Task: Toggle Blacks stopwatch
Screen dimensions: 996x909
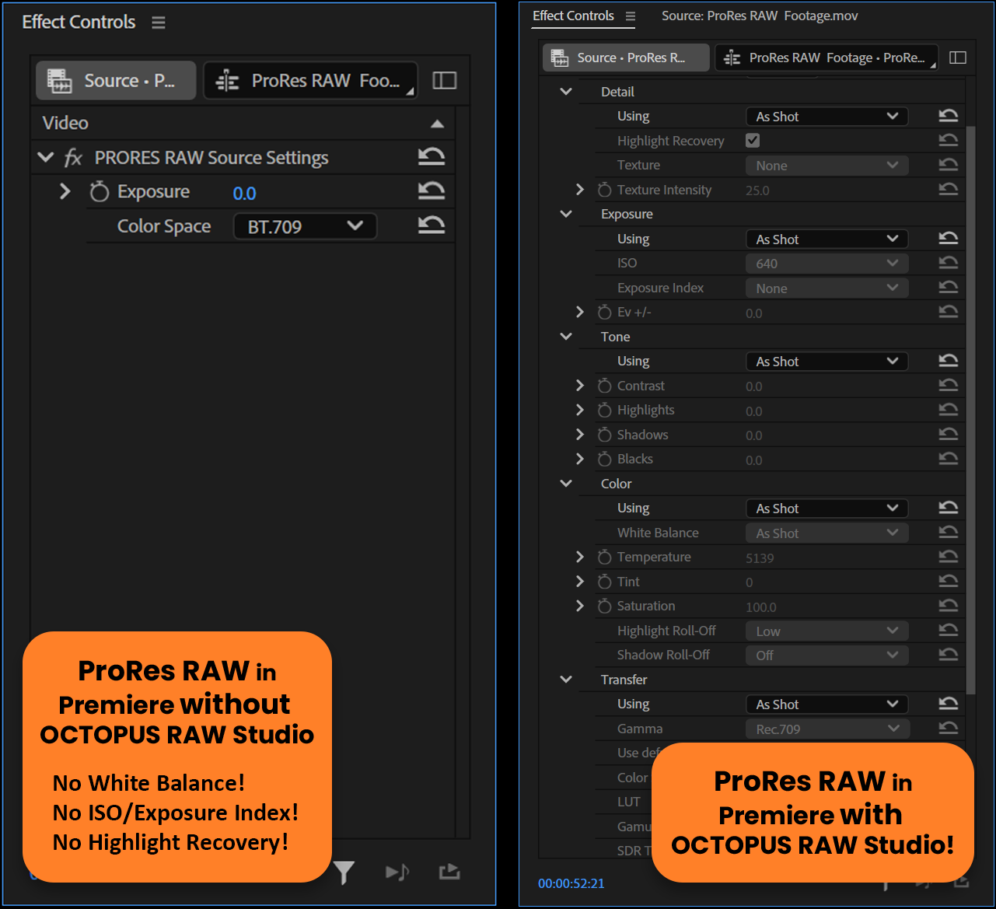Action: click(604, 459)
